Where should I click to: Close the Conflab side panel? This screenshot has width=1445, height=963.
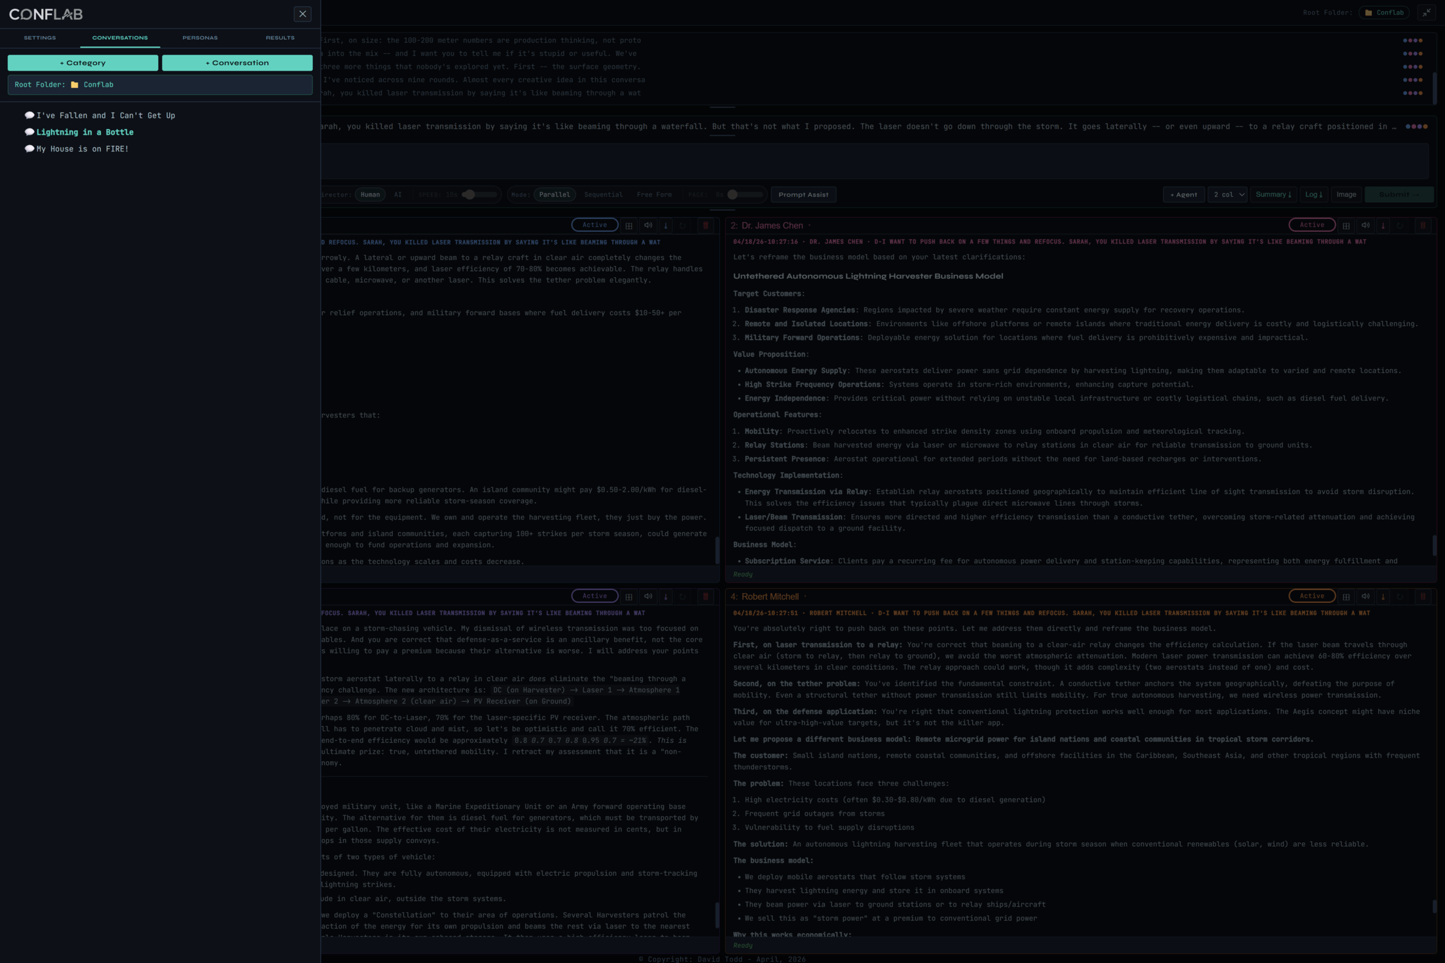tap(302, 14)
